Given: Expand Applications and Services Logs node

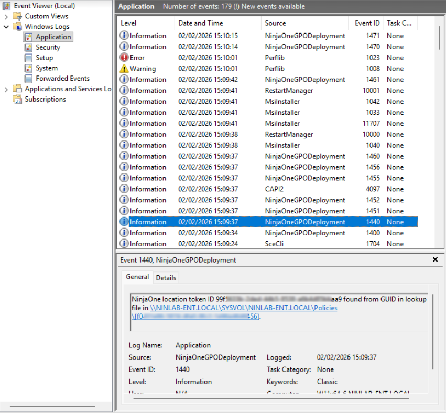Looking at the screenshot, I should click(x=6, y=89).
